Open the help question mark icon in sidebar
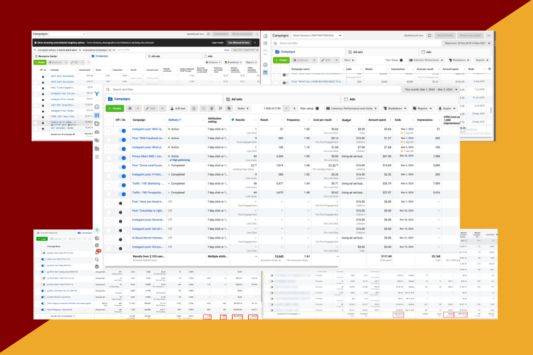 click(97, 230)
